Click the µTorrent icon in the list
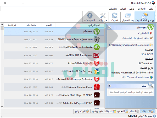The width and height of the screenshot is (157, 118). tap(97, 32)
